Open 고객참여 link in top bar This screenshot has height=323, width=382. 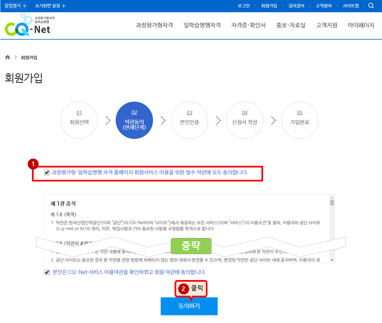pos(323,6)
